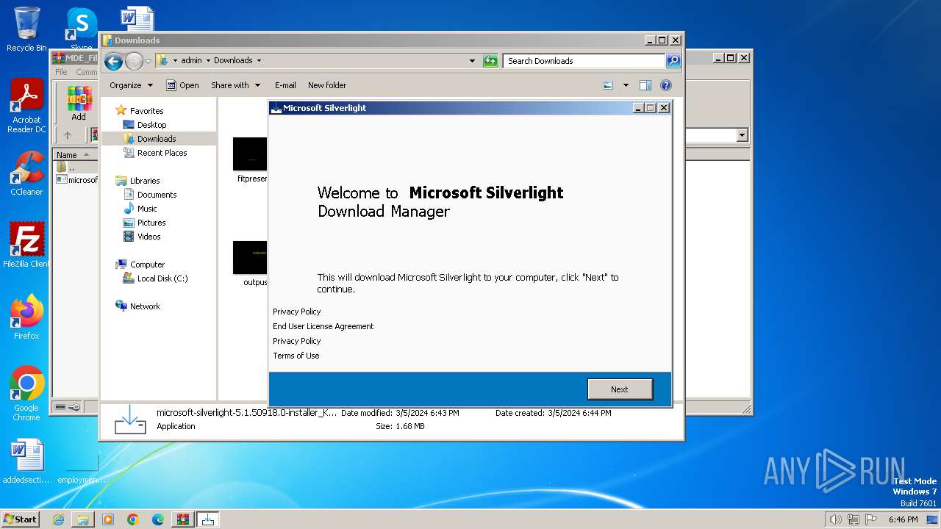Open Recycle Bin desktop icon
Screen dimensions: 941x529
click(x=26, y=29)
